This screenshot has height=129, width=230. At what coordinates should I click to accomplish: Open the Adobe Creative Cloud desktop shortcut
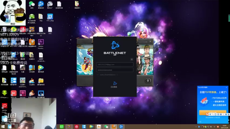coord(5,108)
